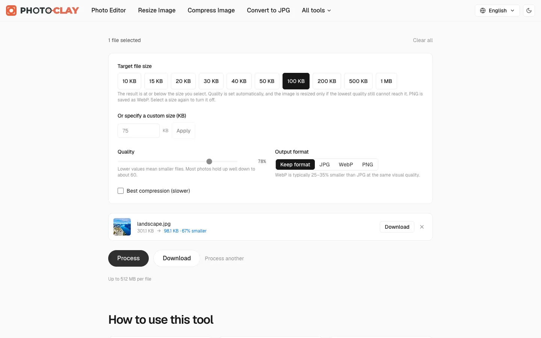This screenshot has width=541, height=338.
Task: Click the large Download button beside Process
Action: (177, 258)
